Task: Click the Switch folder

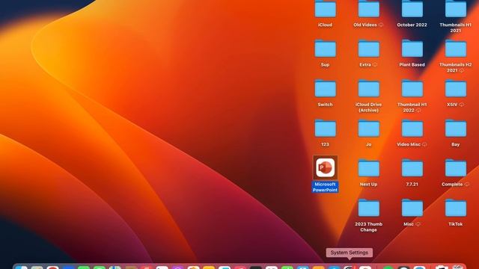Action: (x=325, y=88)
